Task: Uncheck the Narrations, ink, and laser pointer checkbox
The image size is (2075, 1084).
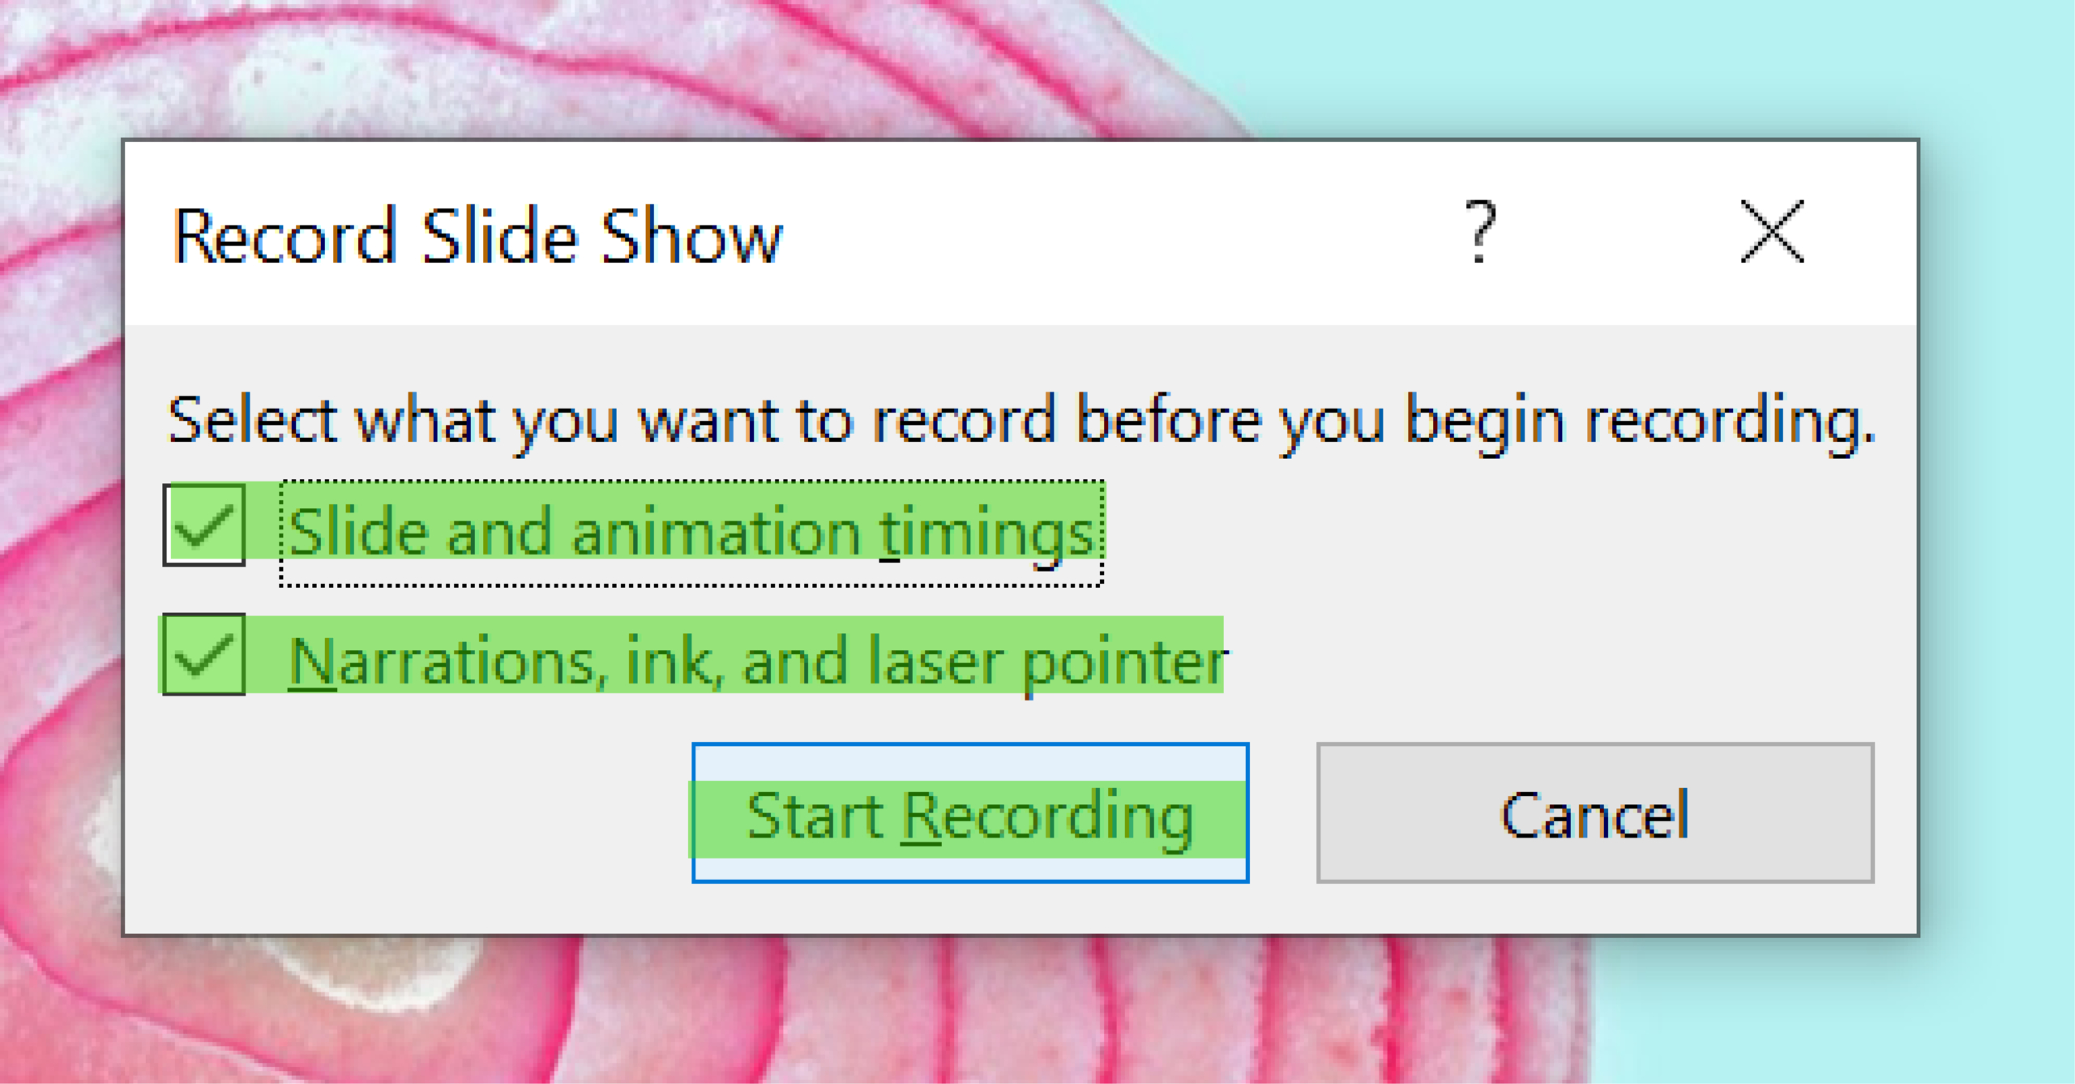Action: [204, 654]
